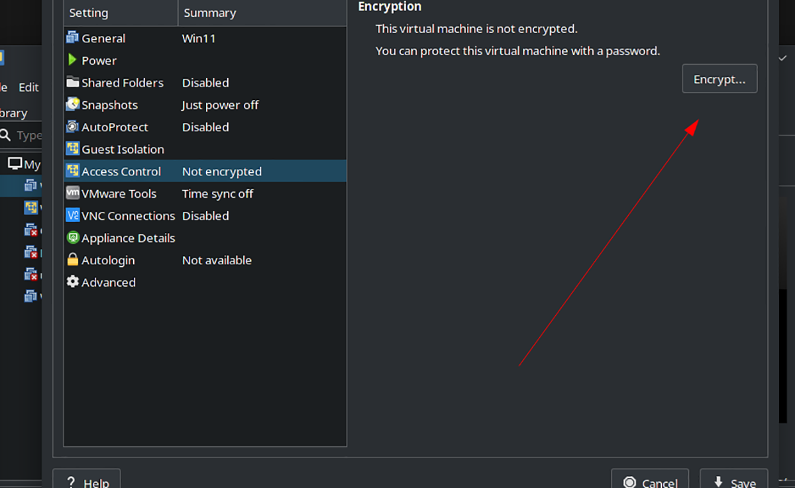Select the My Computer library node
This screenshot has height=488, width=795.
24,164
